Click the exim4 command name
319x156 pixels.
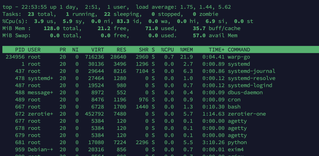click(x=236, y=149)
